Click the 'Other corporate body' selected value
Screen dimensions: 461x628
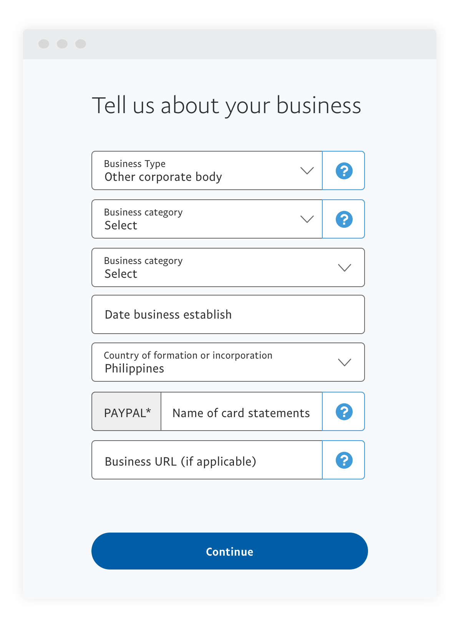pyautogui.click(x=163, y=177)
